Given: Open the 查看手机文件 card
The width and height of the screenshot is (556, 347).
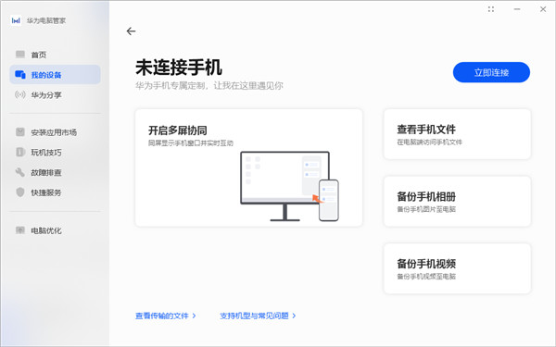Looking at the screenshot, I should [457, 134].
